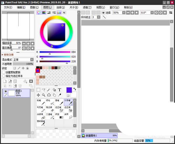Select the zoom magnifier tool

(x=44, y=95)
